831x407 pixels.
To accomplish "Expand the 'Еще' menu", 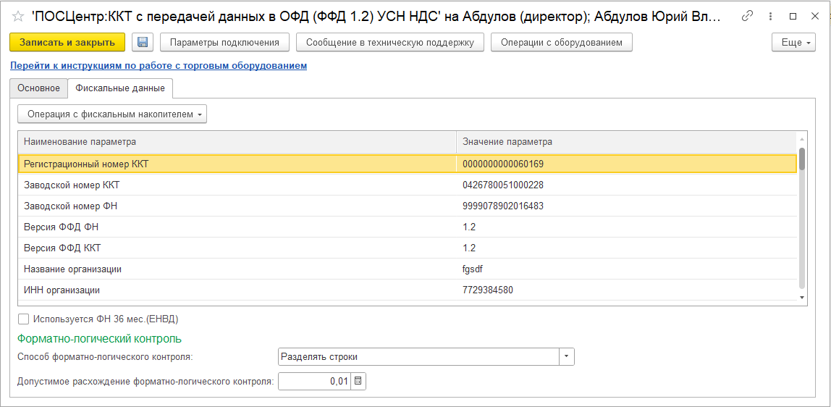I will point(794,43).
